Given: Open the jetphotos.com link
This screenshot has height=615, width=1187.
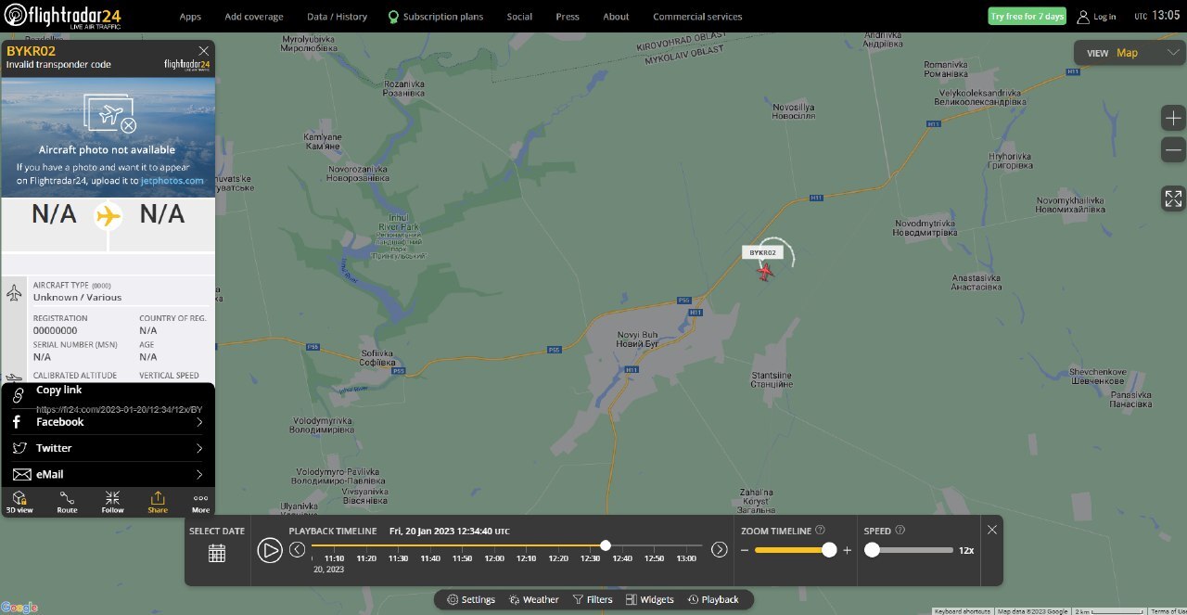Looking at the screenshot, I should (x=172, y=181).
